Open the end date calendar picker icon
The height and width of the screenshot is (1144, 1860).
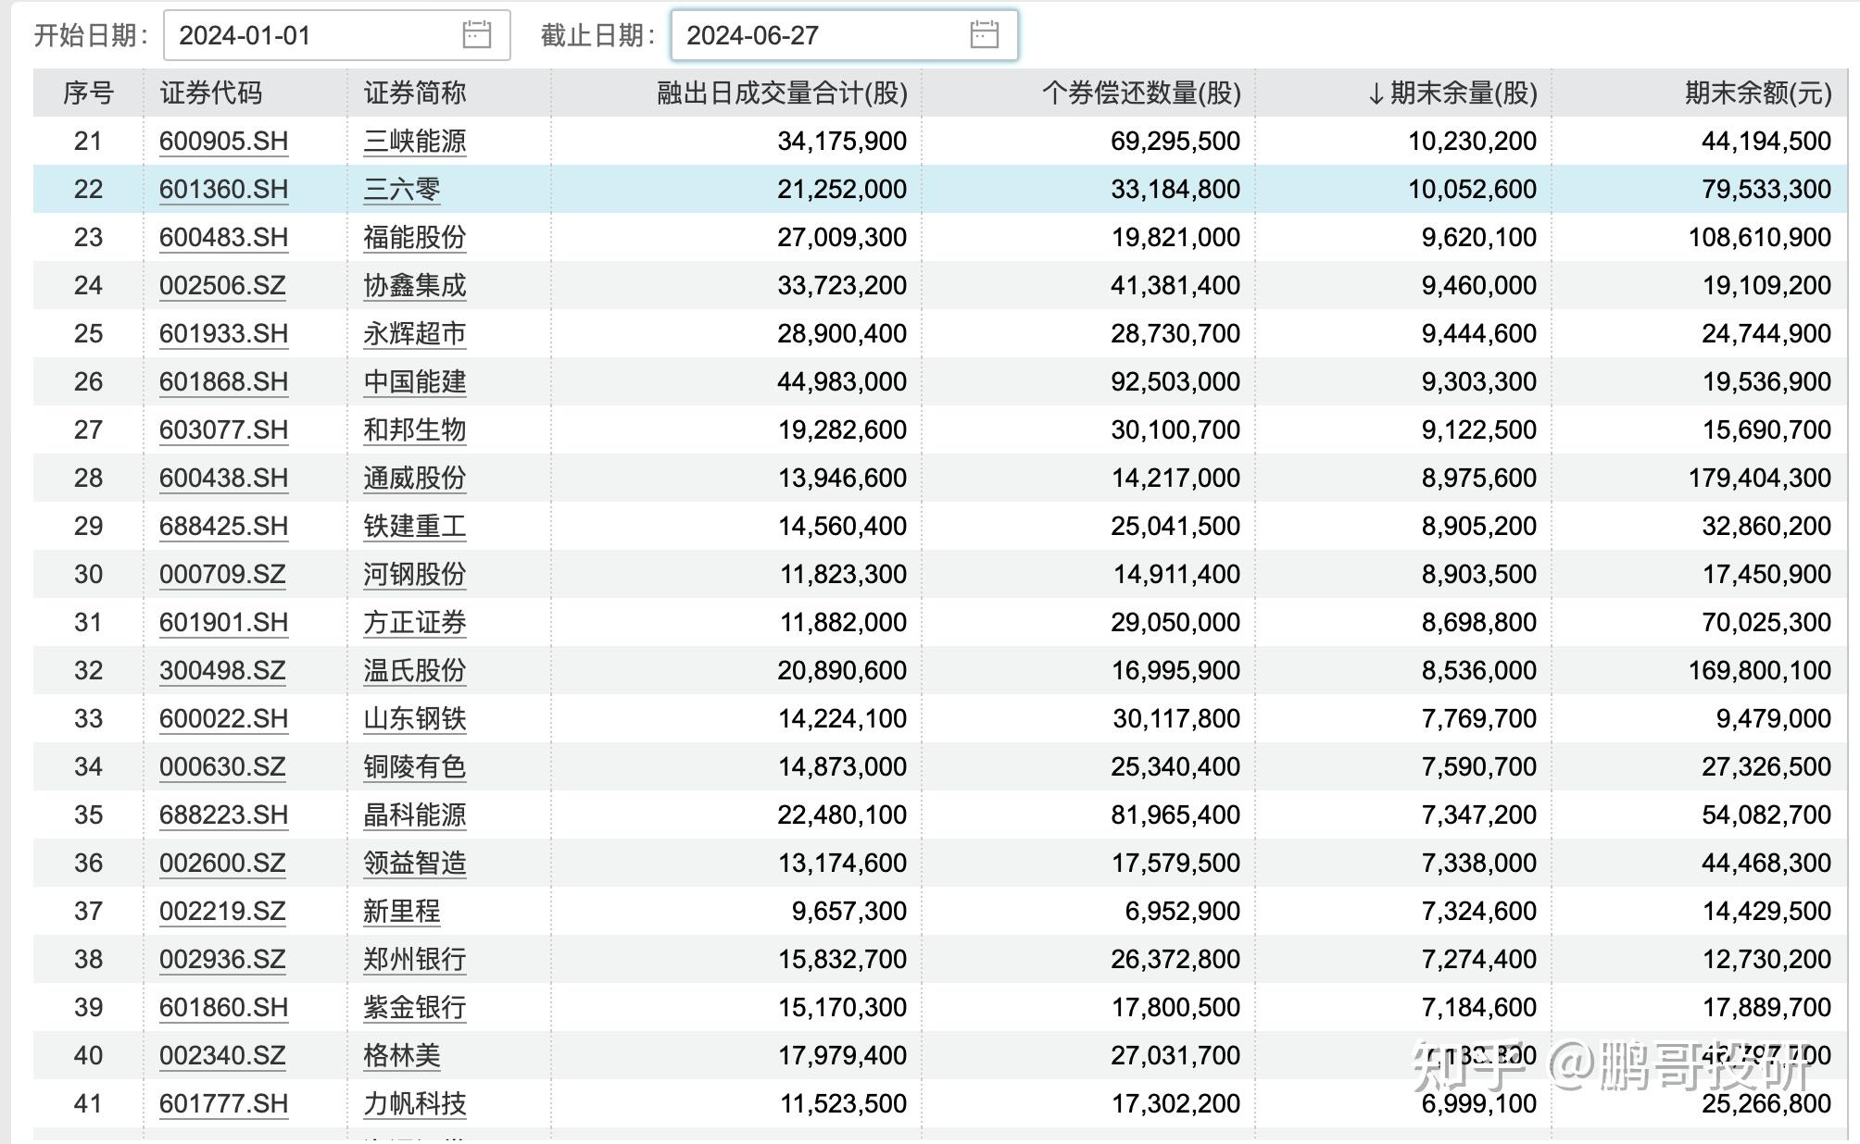984,35
